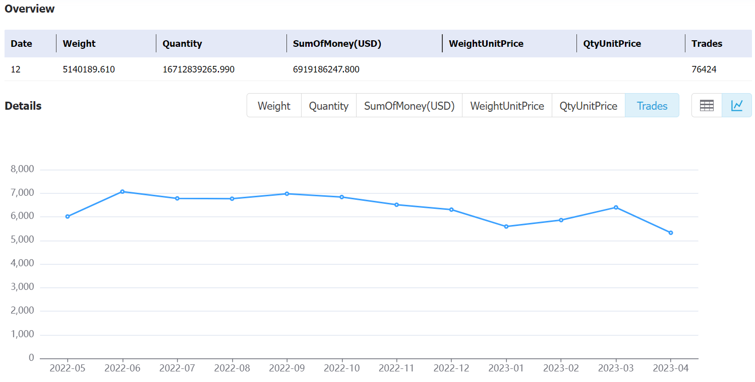Click the 2022-10 data point
The height and width of the screenshot is (382, 755).
pyautogui.click(x=342, y=197)
